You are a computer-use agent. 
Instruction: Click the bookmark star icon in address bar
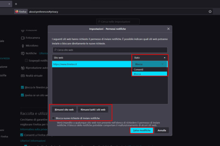[x=210, y=11]
